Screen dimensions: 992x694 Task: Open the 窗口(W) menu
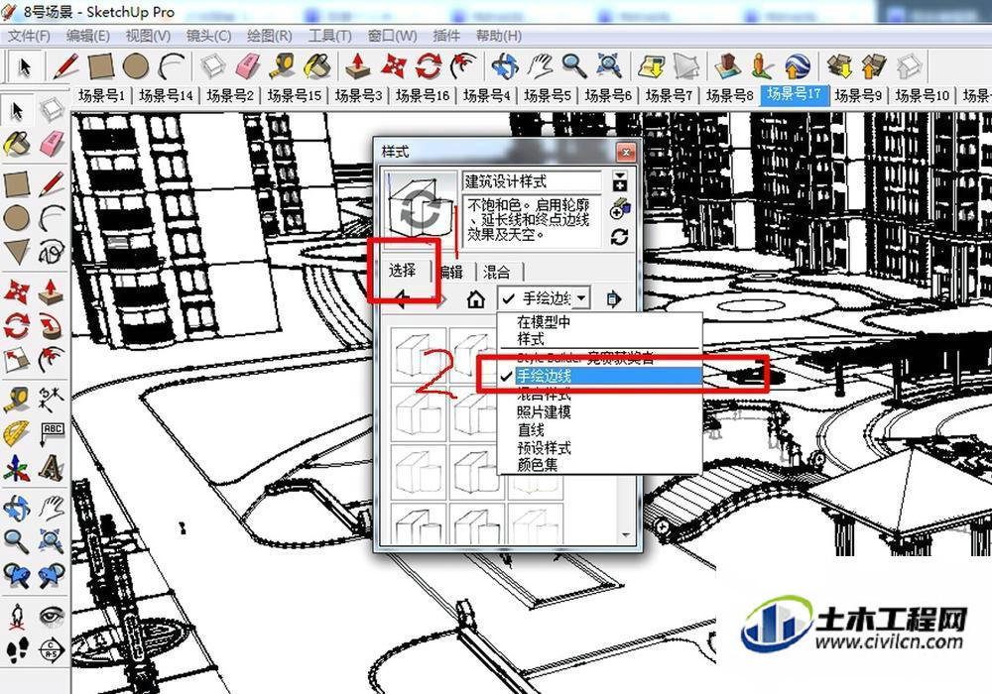click(x=392, y=36)
